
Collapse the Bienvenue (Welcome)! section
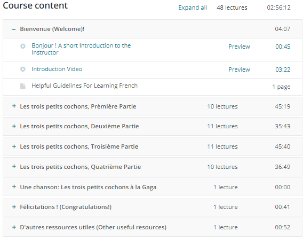(14, 29)
